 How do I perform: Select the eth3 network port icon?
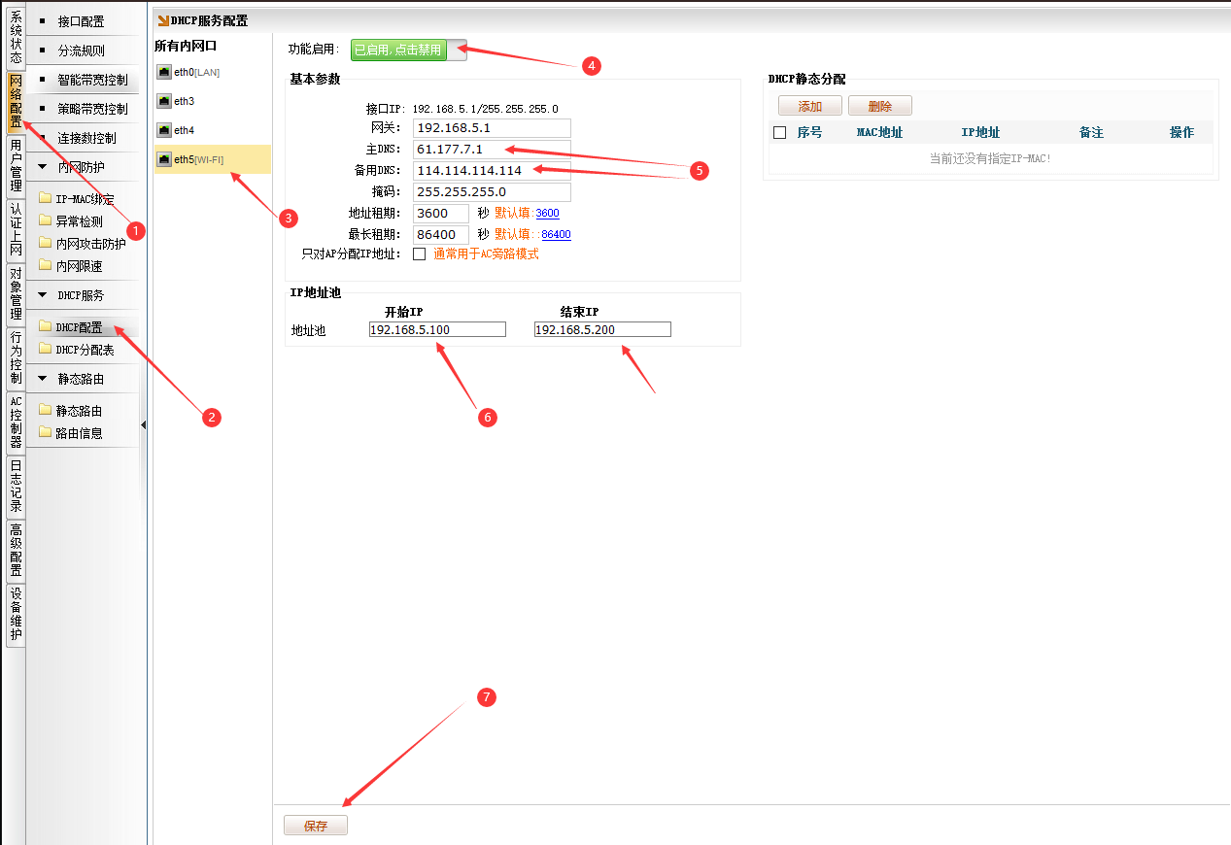[165, 101]
